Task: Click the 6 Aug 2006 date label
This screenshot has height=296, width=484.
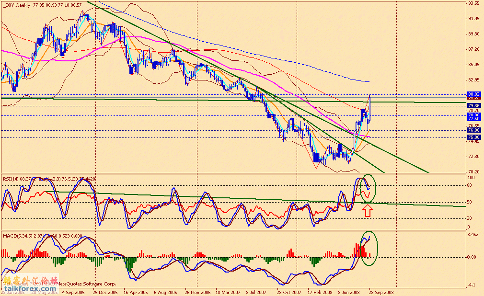Action: 165,292
